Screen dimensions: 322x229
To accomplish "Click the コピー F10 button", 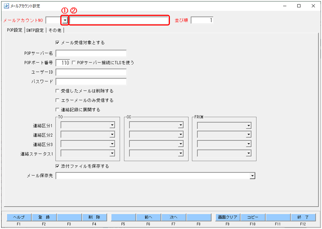I will 253,217.
